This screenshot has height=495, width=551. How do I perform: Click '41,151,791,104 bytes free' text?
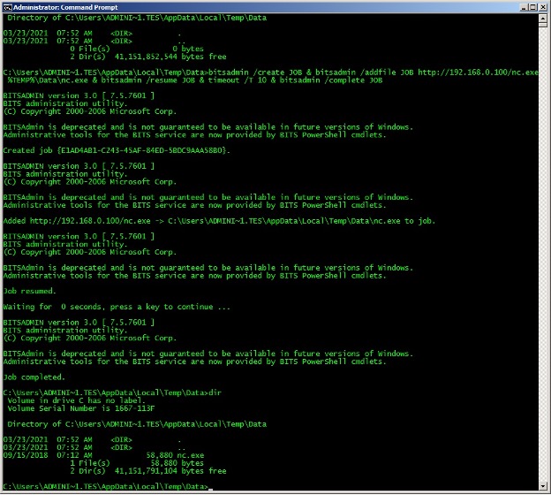click(170, 471)
